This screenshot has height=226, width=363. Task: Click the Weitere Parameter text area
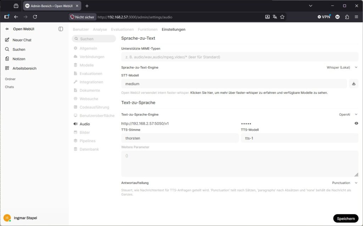click(x=240, y=164)
